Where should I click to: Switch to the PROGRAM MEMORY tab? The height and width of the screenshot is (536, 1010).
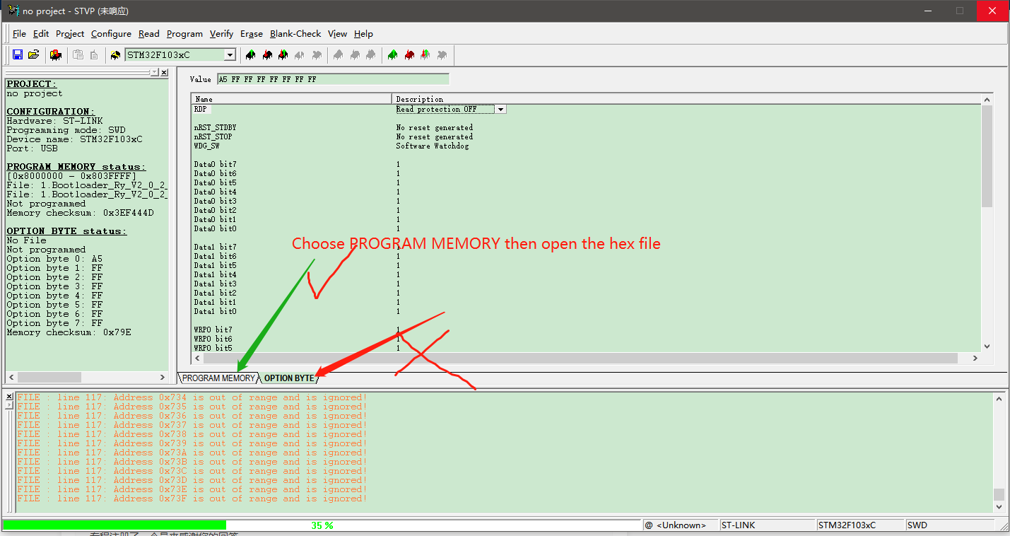pos(218,378)
